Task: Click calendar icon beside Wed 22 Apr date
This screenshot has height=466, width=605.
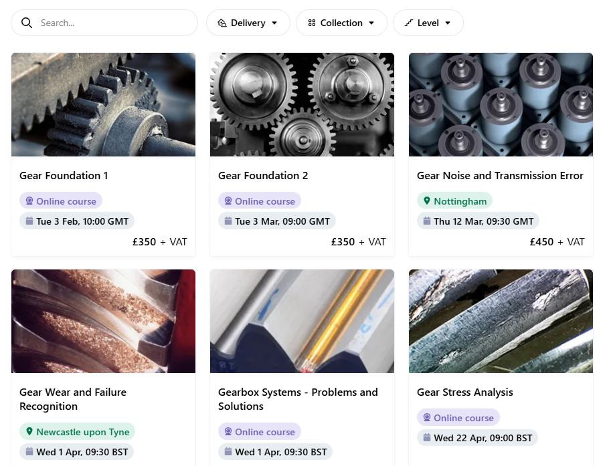Action: pyautogui.click(x=427, y=437)
